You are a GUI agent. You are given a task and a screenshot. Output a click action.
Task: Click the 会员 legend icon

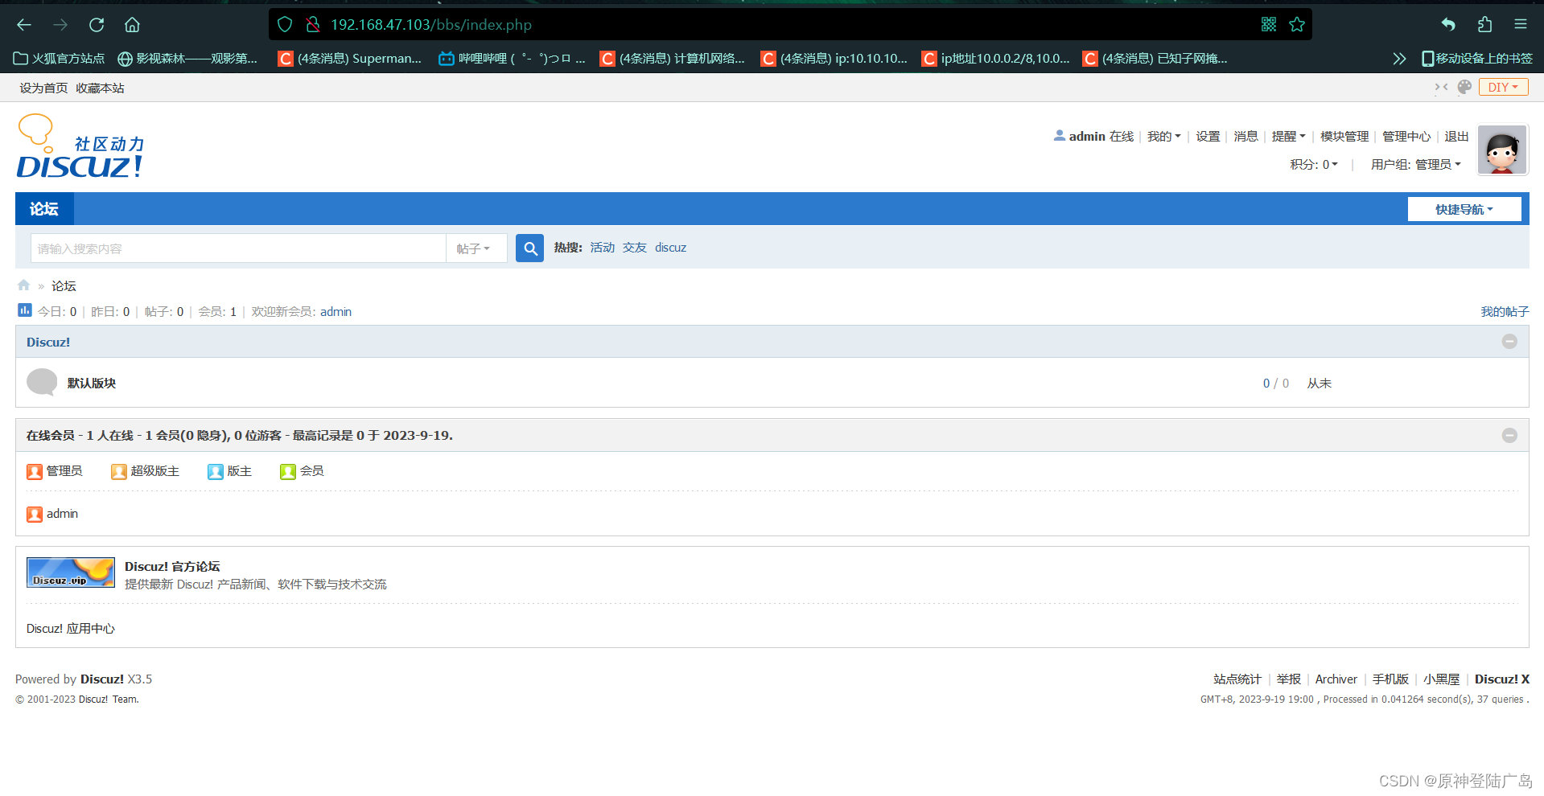click(288, 471)
